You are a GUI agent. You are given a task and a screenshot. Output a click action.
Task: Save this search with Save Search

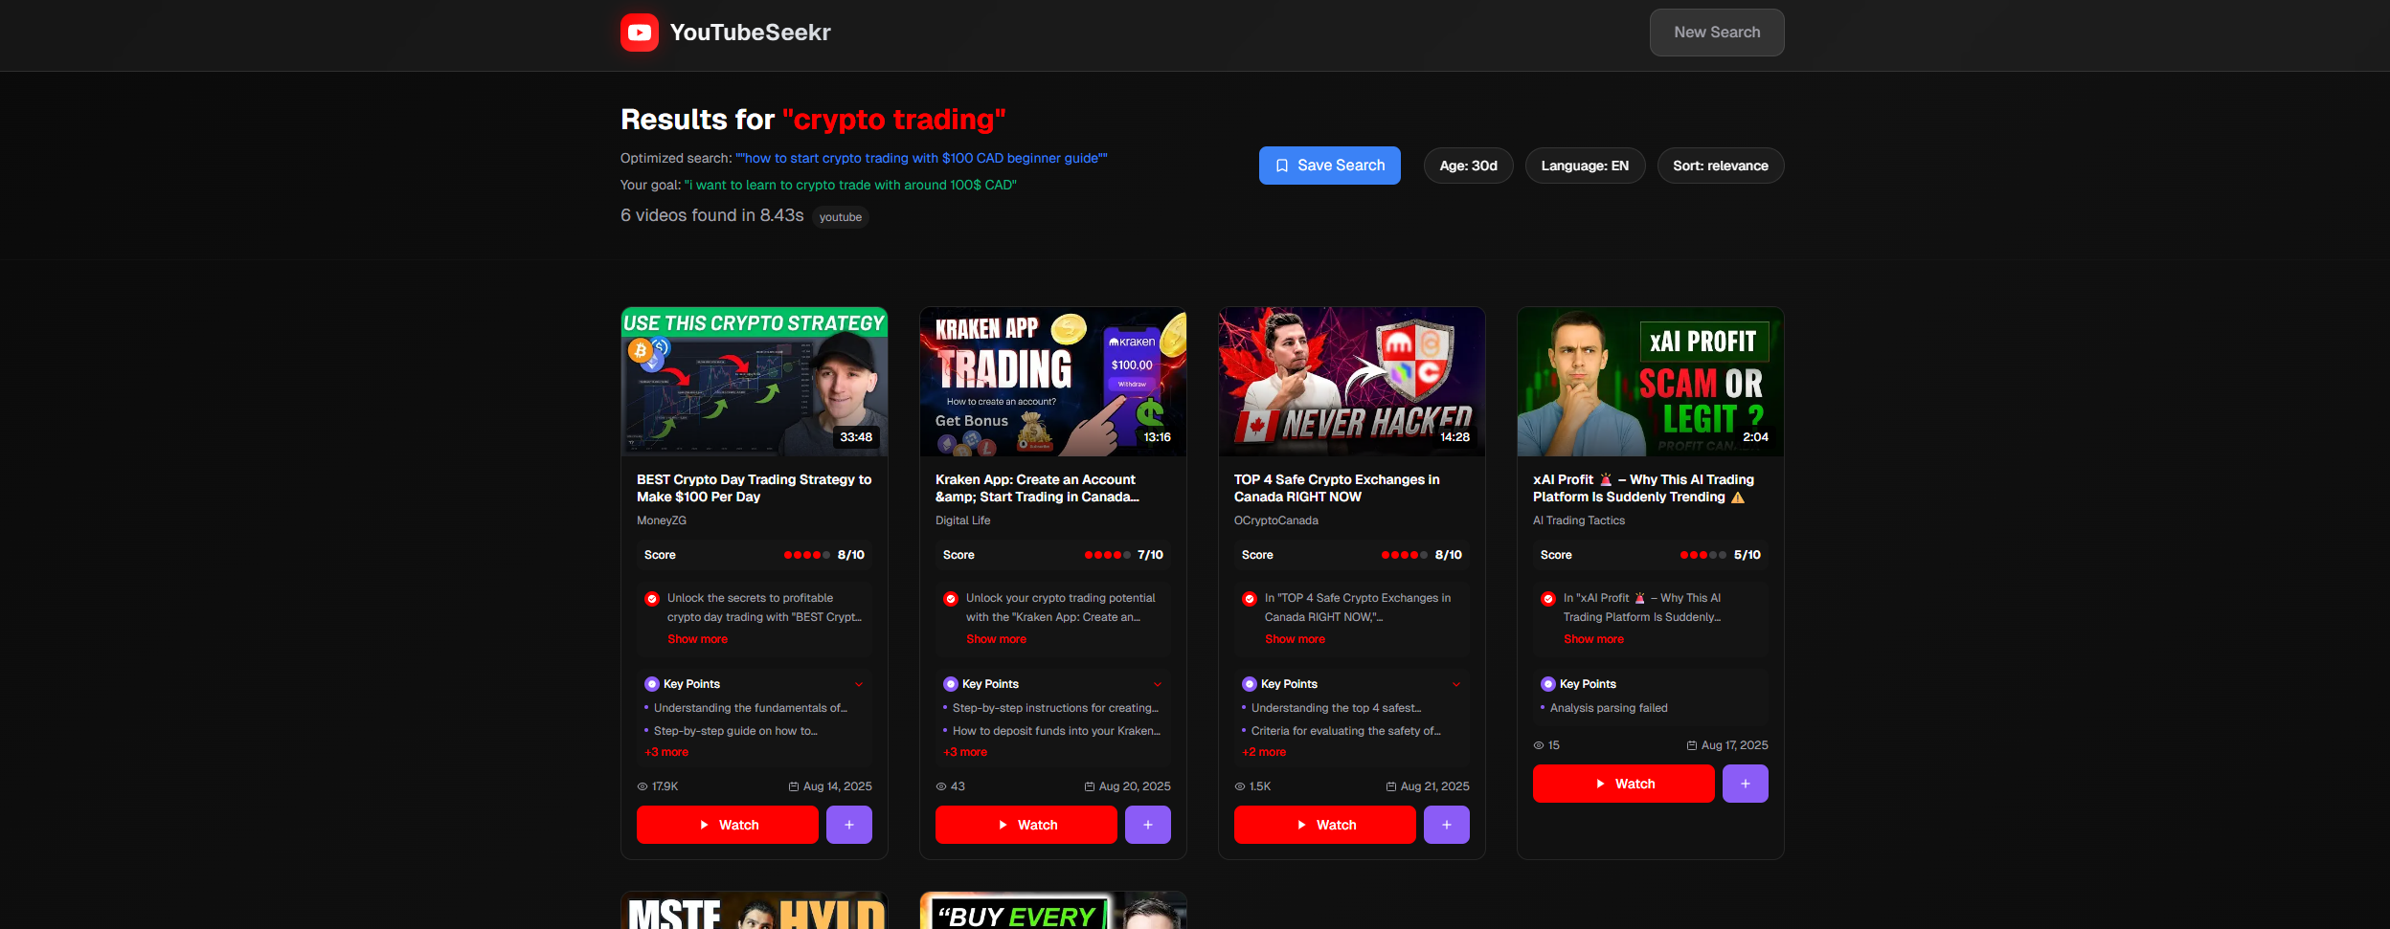pyautogui.click(x=1329, y=166)
